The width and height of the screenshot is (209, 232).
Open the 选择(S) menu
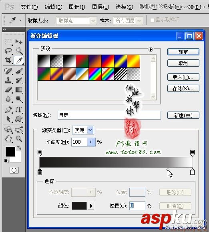(124, 7)
